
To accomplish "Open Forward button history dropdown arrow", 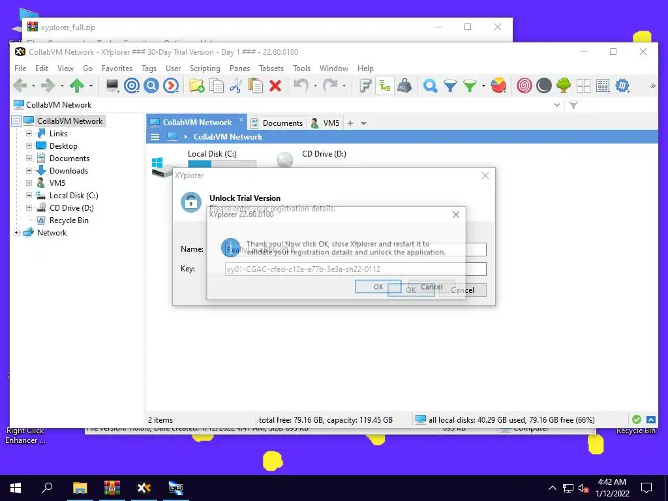I will (62, 85).
